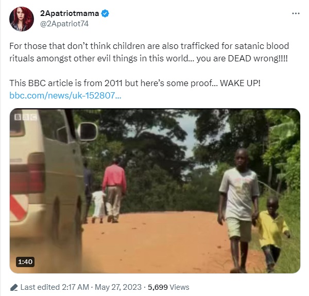Click the 2Apatriotmama display name
This screenshot has height=296, width=309.
pyautogui.click(x=70, y=13)
